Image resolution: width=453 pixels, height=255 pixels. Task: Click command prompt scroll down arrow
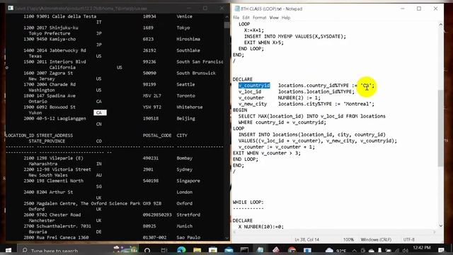point(226,238)
